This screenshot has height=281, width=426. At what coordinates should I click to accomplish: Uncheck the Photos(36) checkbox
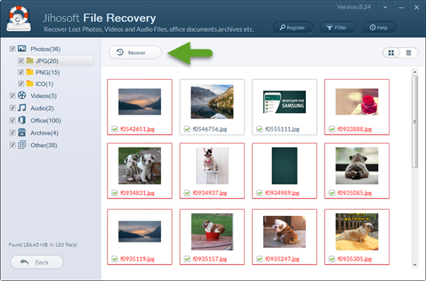(x=12, y=49)
